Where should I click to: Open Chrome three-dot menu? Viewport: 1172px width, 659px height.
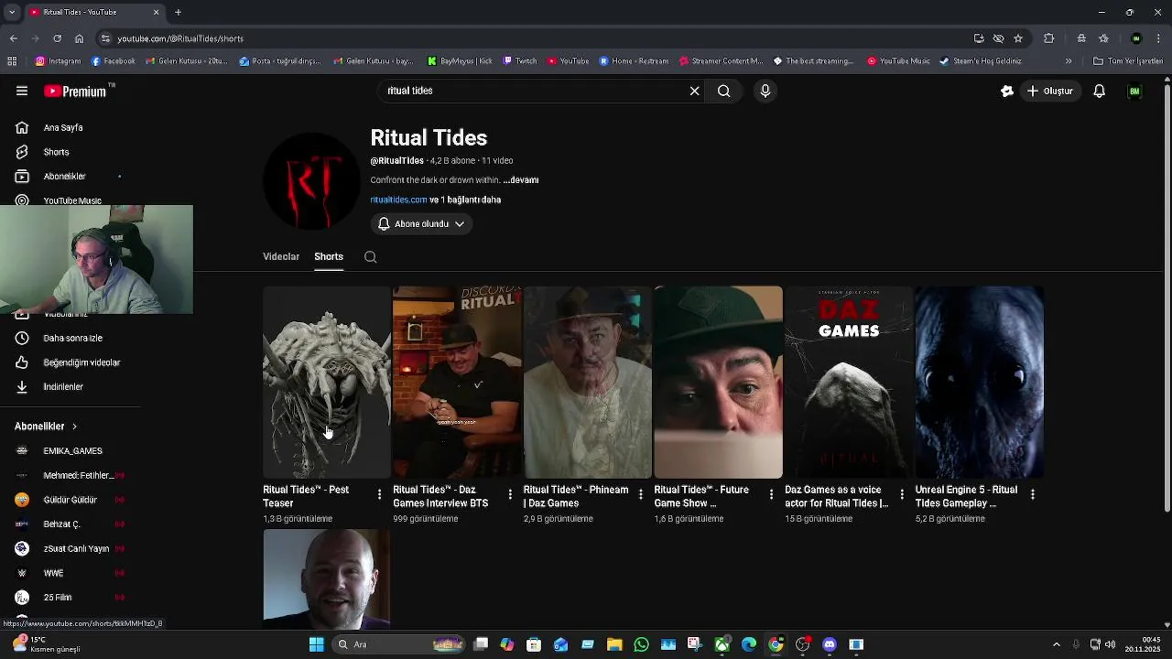pos(1159,38)
